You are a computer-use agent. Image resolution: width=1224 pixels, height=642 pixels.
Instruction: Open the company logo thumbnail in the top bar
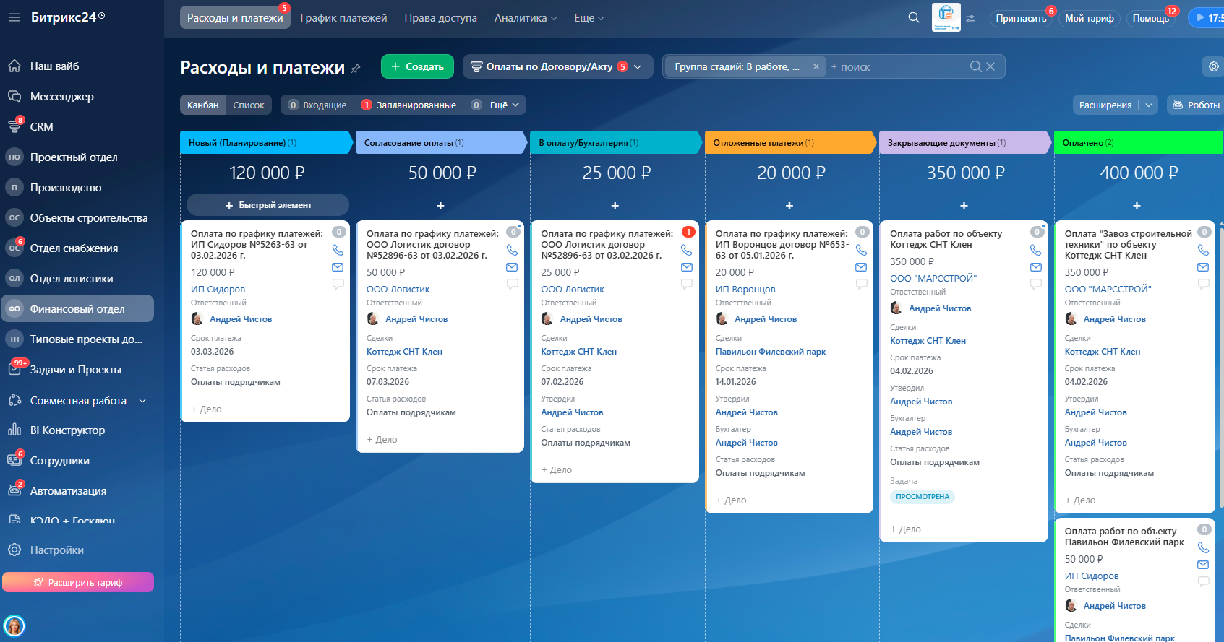point(946,17)
